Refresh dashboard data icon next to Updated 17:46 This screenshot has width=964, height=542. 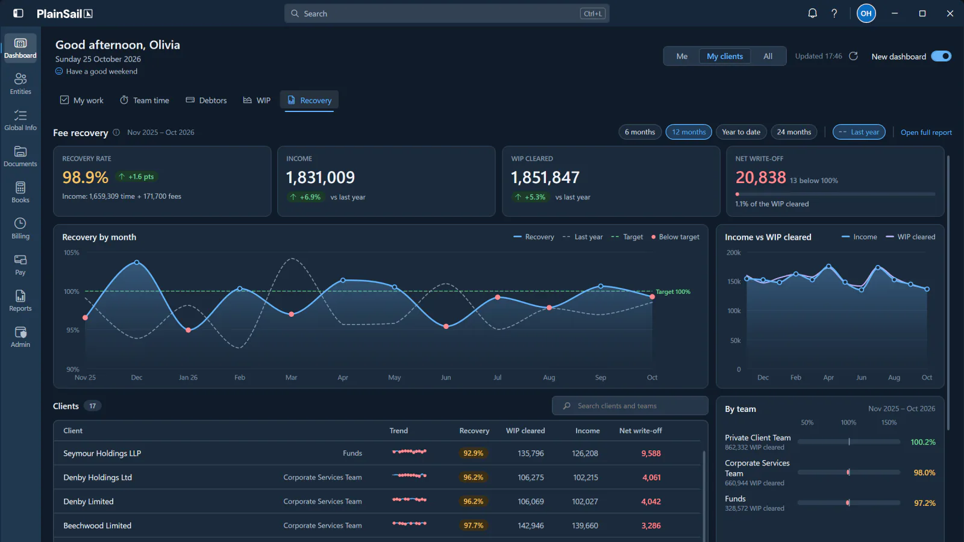(x=853, y=56)
